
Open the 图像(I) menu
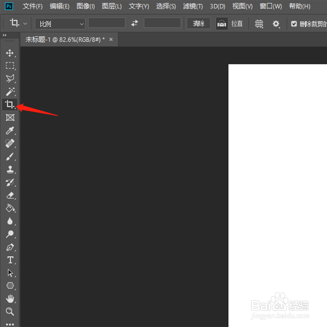(86, 6)
